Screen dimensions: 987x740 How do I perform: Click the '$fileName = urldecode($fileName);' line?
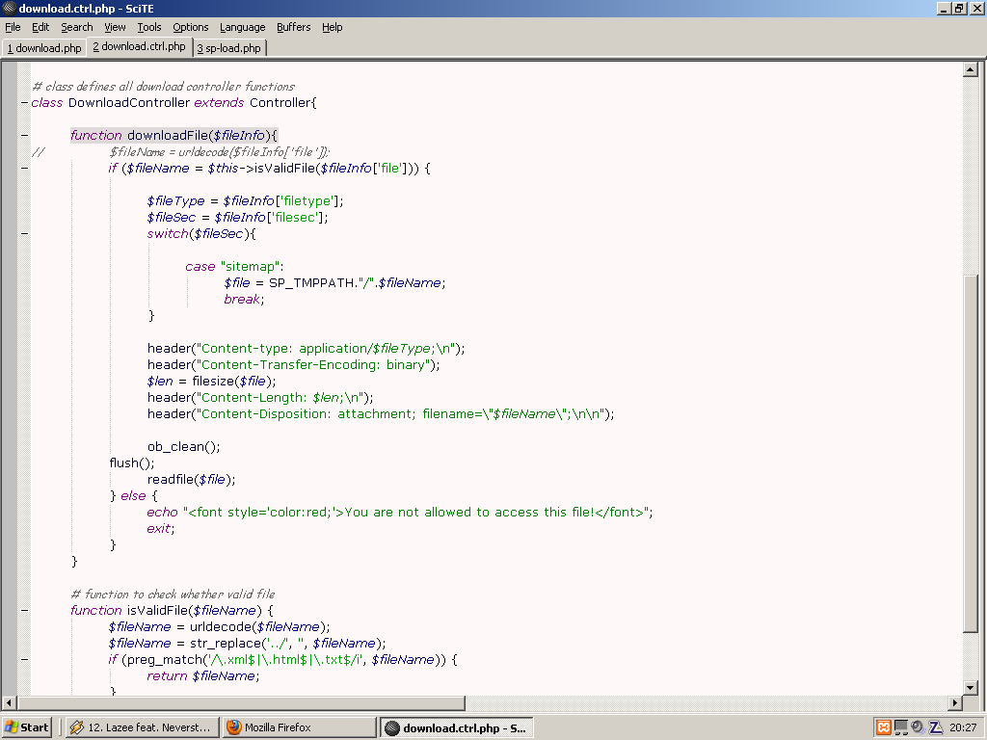pyautogui.click(x=219, y=626)
